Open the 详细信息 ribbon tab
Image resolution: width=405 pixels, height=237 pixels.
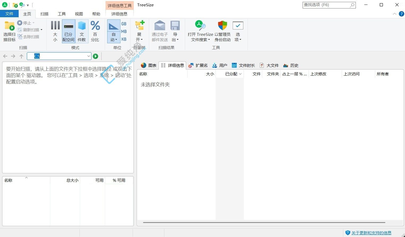pyautogui.click(x=119, y=14)
